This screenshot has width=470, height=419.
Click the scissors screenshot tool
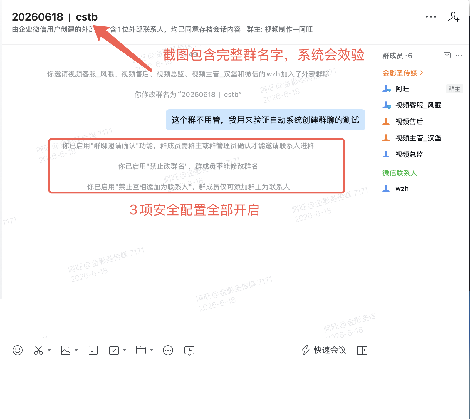(x=38, y=350)
